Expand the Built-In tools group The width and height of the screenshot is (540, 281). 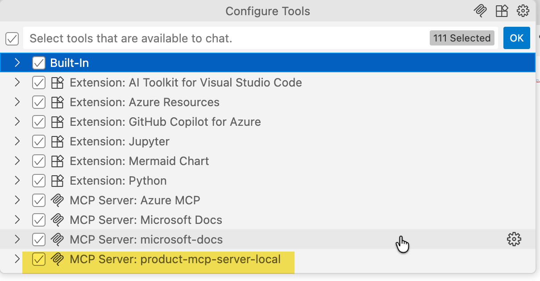(x=17, y=63)
